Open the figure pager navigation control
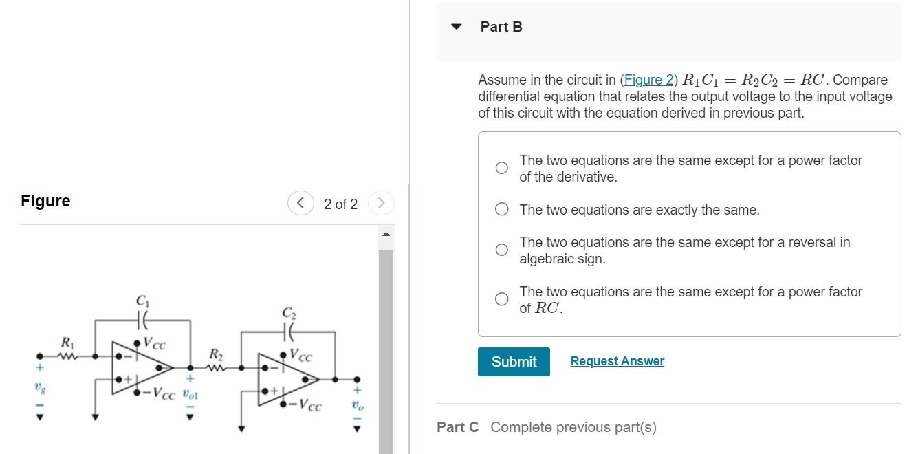Viewport: 918px width, 454px height. click(340, 203)
